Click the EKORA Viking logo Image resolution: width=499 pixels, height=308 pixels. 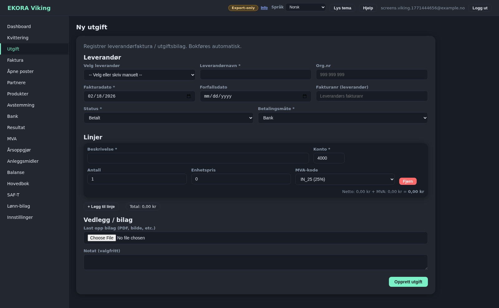29,8
